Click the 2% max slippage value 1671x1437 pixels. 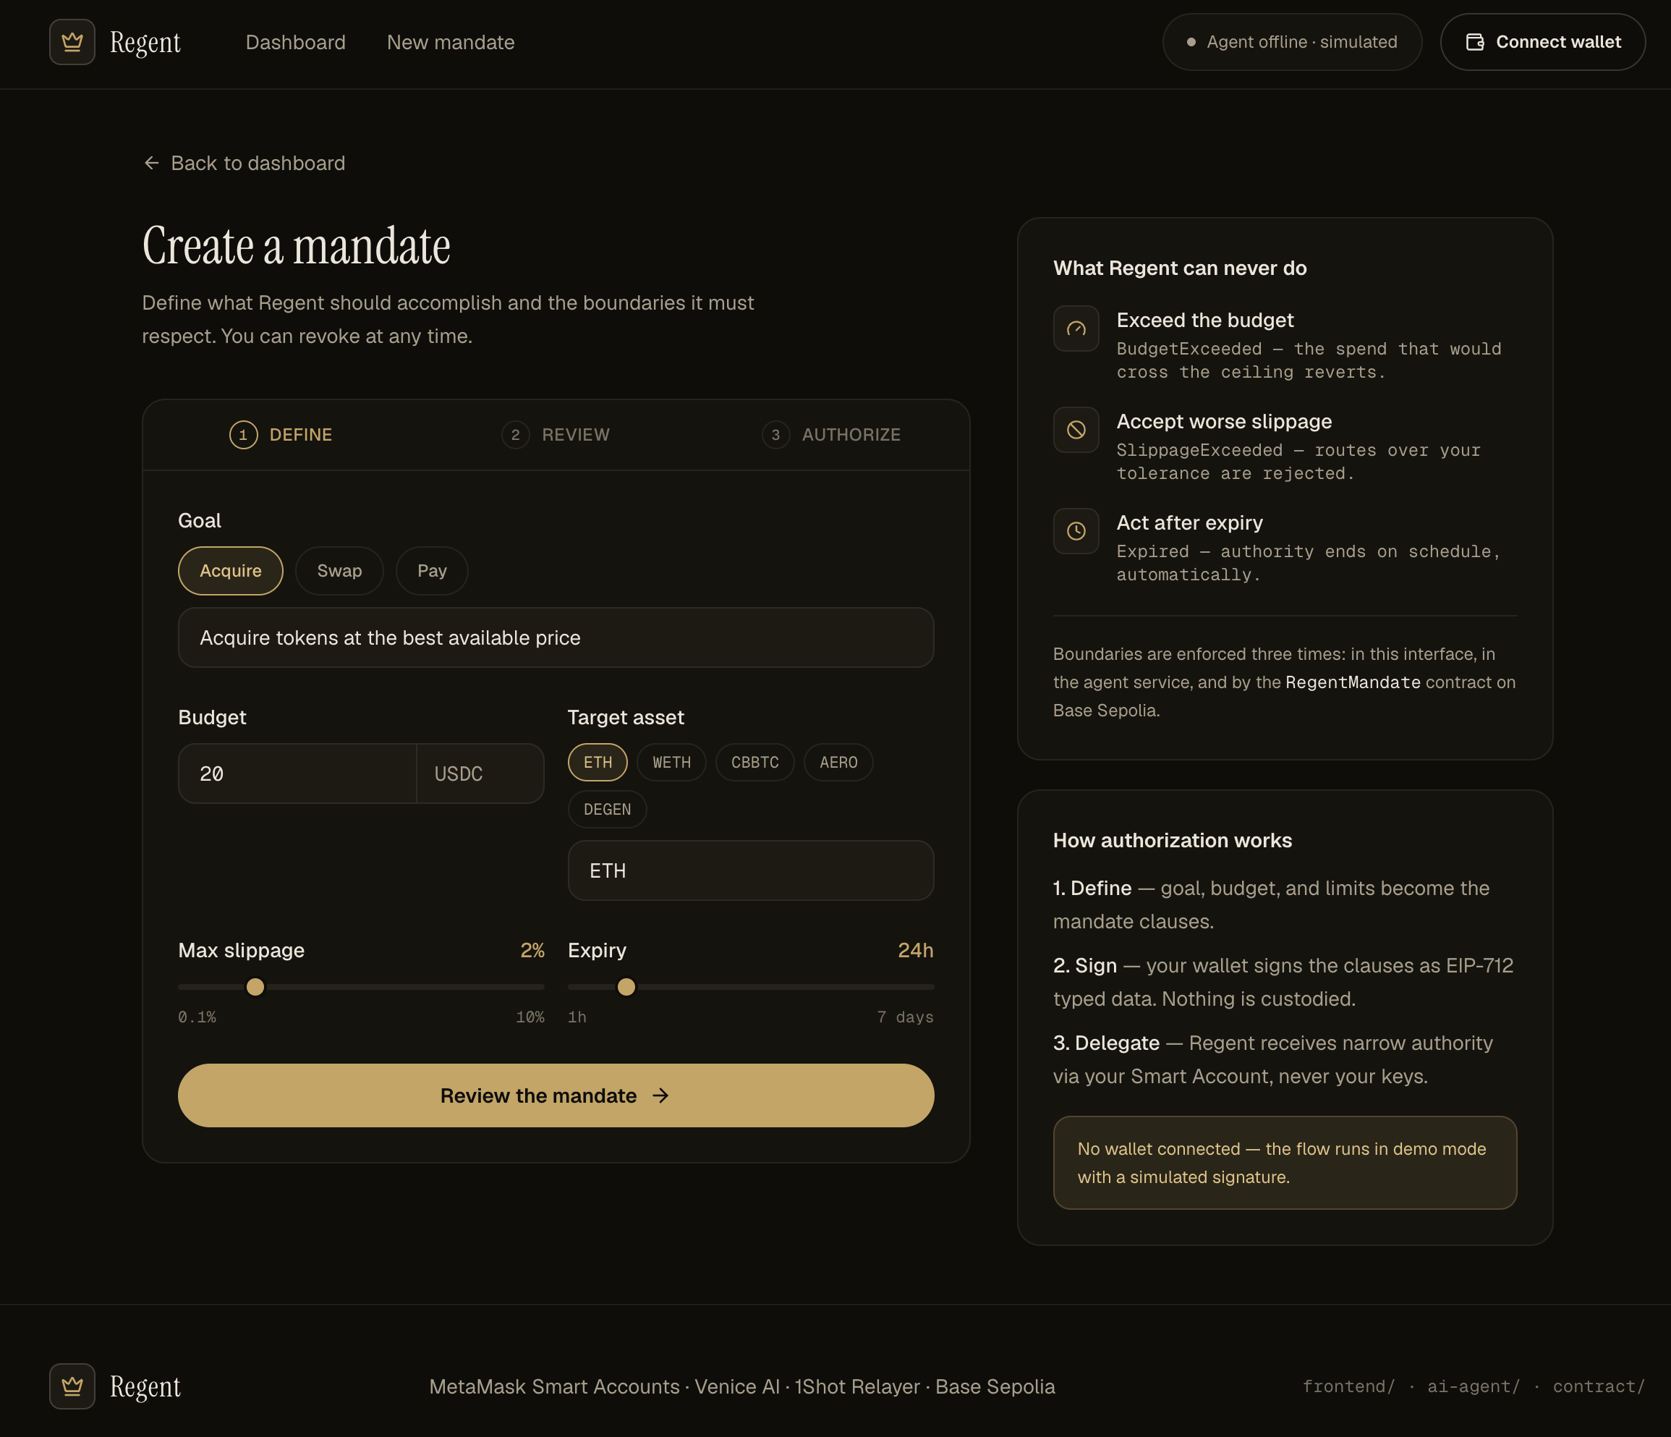click(x=532, y=949)
